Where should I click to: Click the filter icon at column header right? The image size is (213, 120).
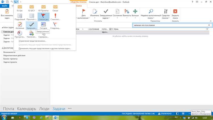[207, 29]
